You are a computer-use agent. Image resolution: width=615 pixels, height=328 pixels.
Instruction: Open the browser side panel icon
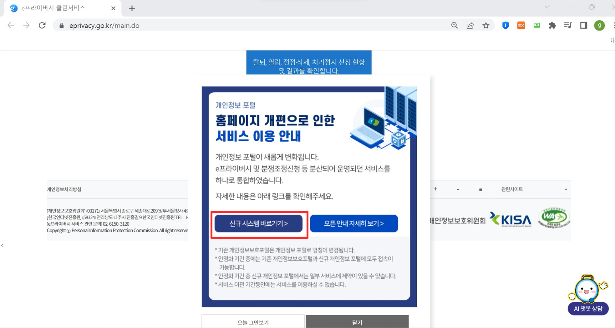[x=583, y=25]
